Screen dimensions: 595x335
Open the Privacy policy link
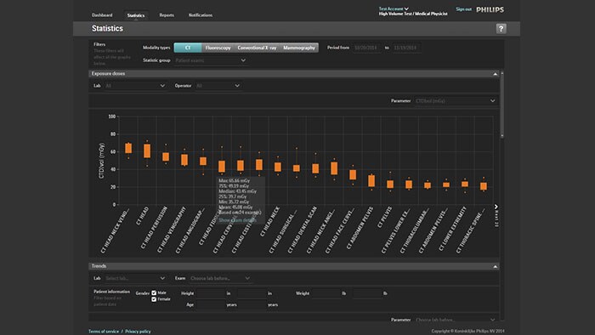[138, 332]
